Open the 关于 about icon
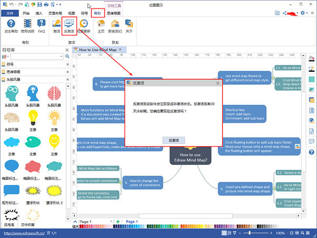The height and width of the screenshot is (238, 317). click(x=129, y=26)
